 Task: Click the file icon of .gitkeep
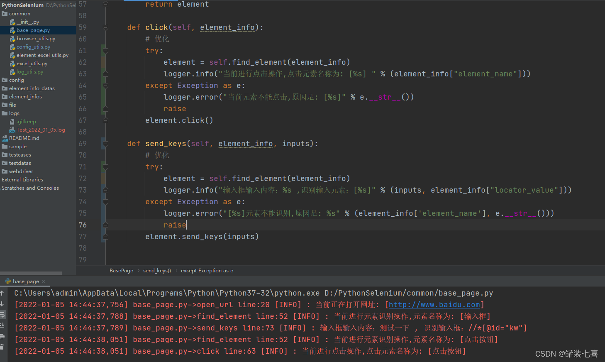coord(12,122)
